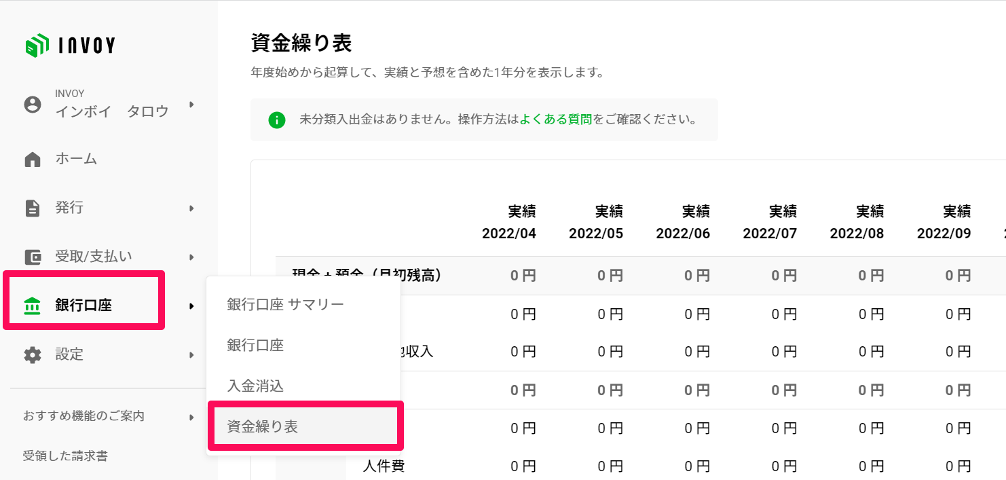Click the INVOY logo icon

click(37, 45)
